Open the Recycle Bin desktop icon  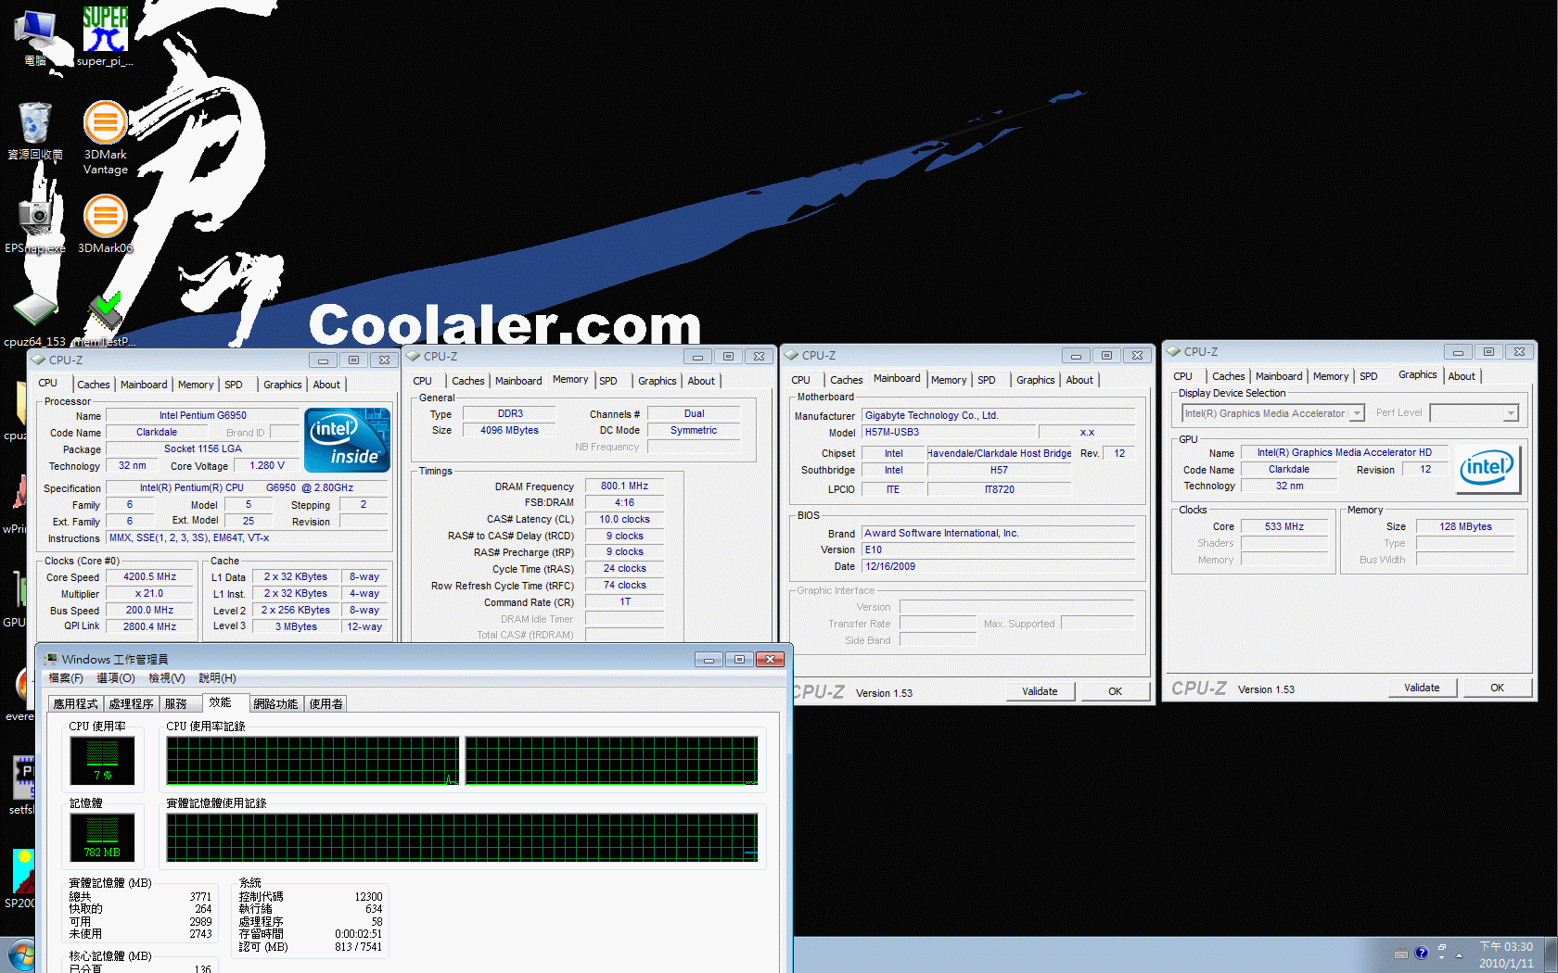tap(35, 131)
